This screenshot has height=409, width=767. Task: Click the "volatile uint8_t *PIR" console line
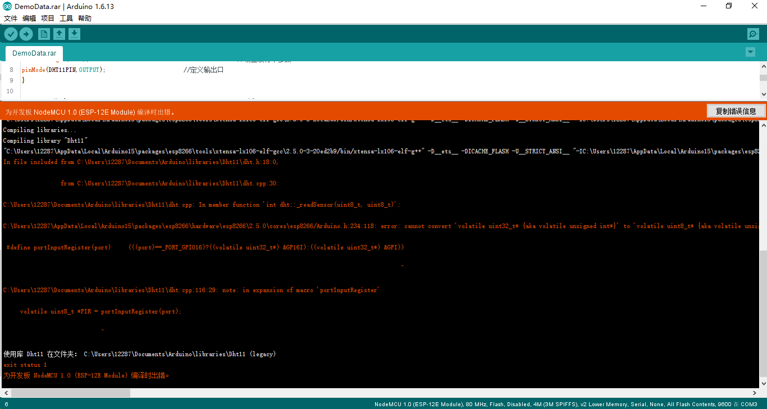pyautogui.click(x=101, y=312)
